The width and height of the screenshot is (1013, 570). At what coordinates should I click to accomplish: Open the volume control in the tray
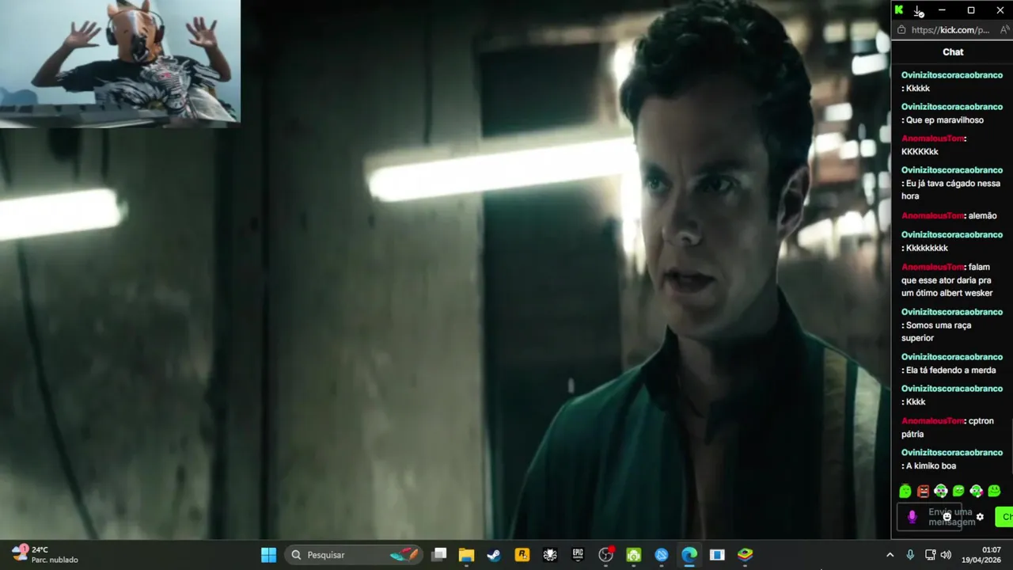point(946,555)
